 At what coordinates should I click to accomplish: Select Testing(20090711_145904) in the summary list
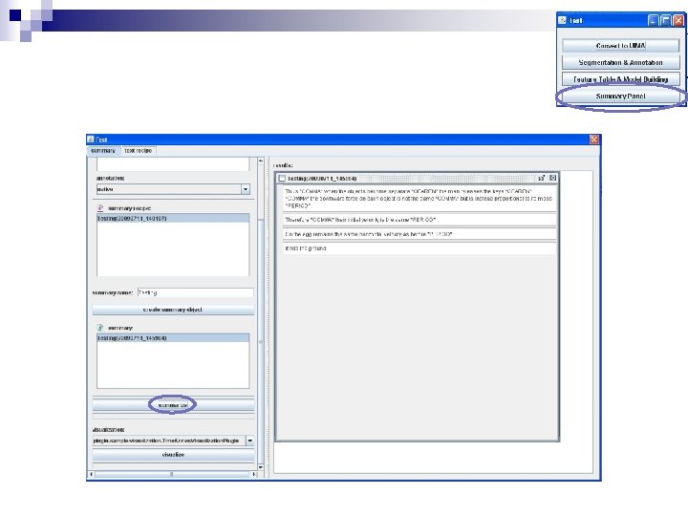pyautogui.click(x=173, y=338)
